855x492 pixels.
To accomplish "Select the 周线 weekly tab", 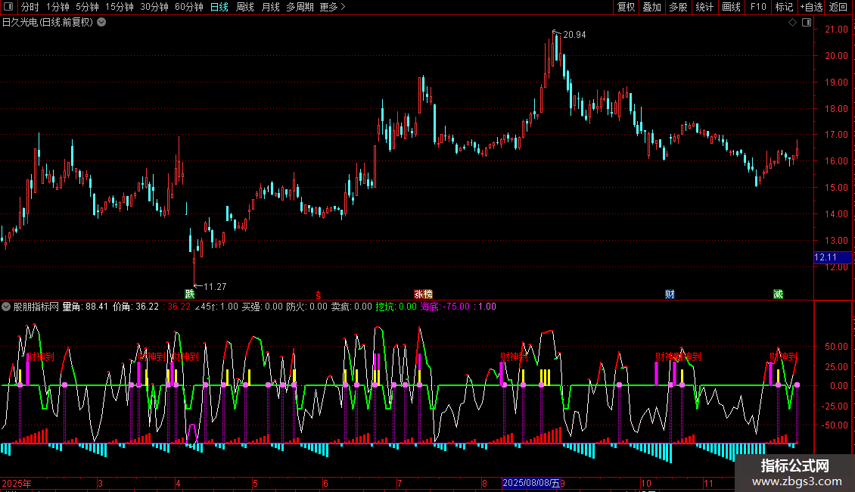I will point(245,7).
